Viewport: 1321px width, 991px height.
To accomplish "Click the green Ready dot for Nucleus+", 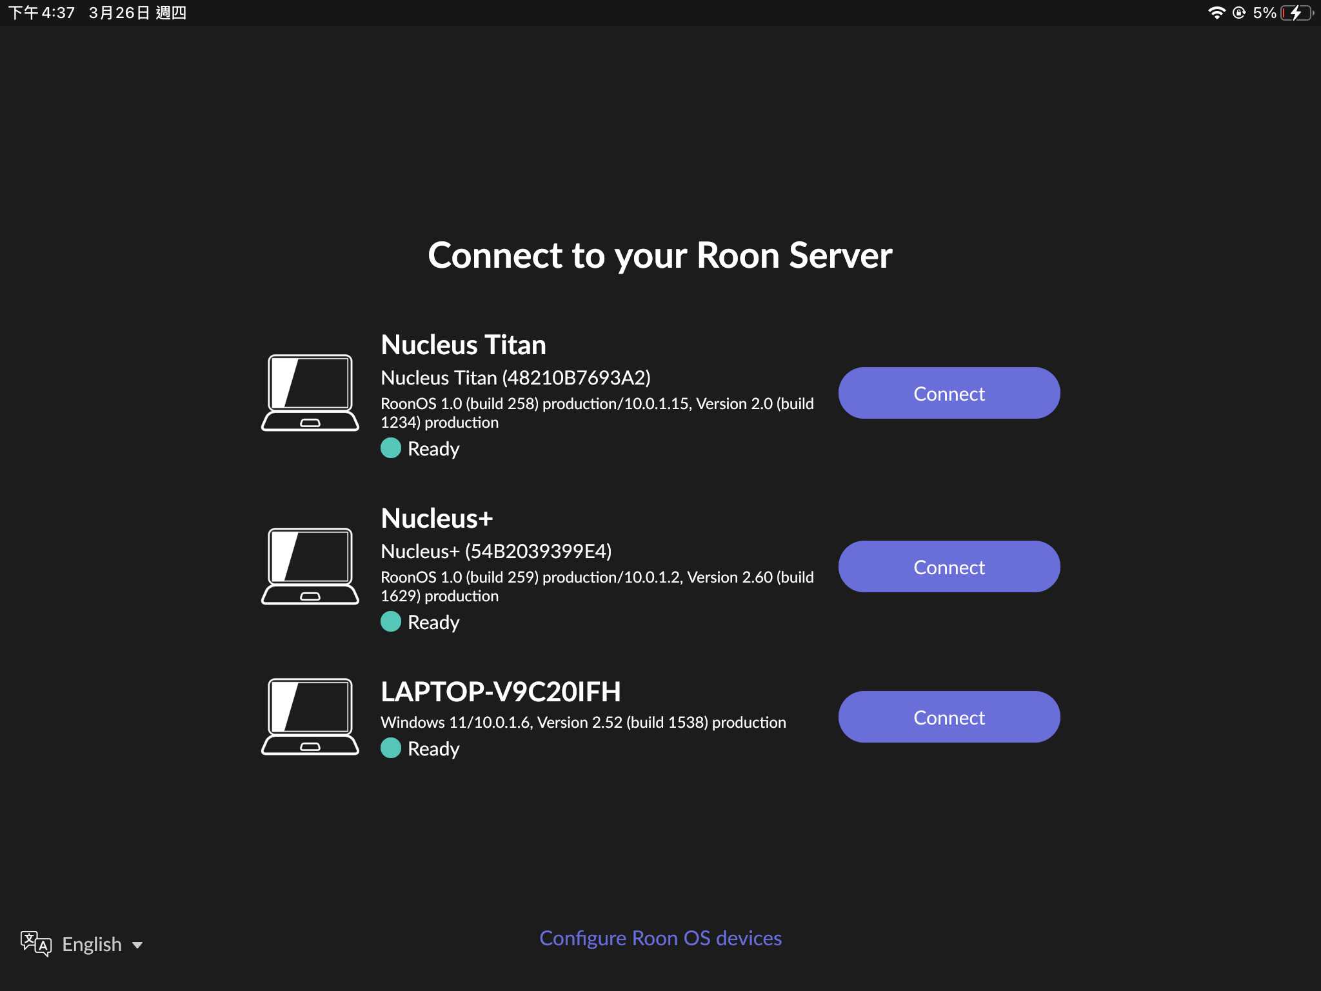I will tap(391, 621).
